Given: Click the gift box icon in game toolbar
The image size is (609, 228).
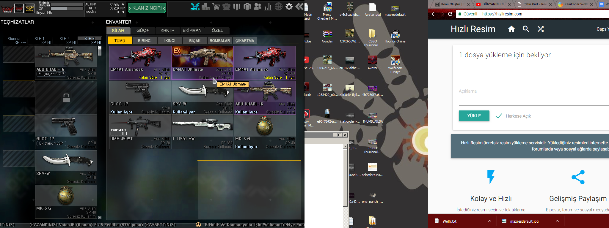Looking at the screenshot, I should pyautogui.click(x=247, y=7).
